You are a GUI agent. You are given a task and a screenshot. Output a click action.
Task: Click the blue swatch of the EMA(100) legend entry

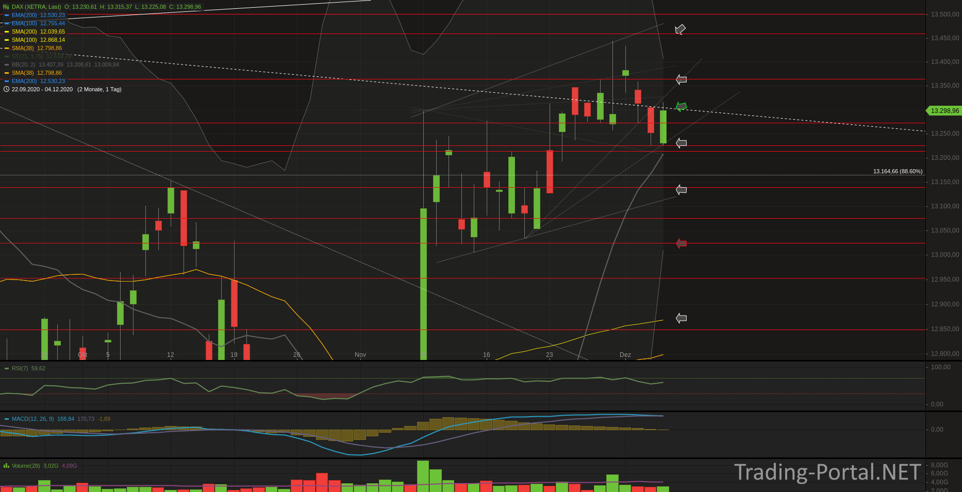point(7,23)
